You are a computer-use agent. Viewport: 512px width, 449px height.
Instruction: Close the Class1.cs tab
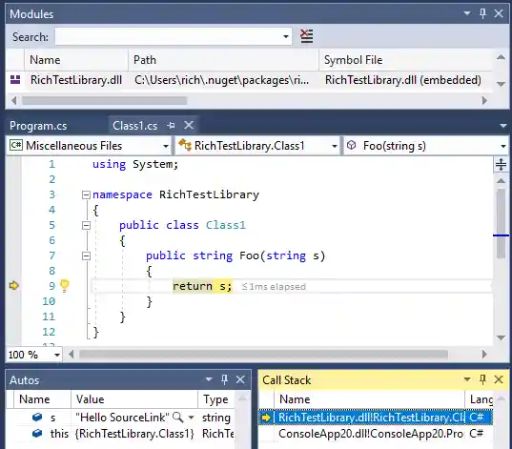[x=189, y=125]
